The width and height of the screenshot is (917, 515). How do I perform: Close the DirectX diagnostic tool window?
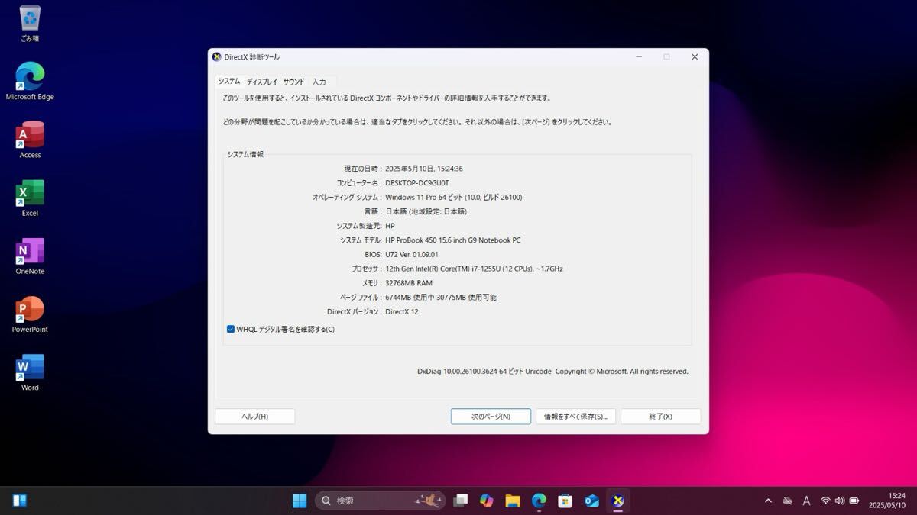[x=695, y=56]
